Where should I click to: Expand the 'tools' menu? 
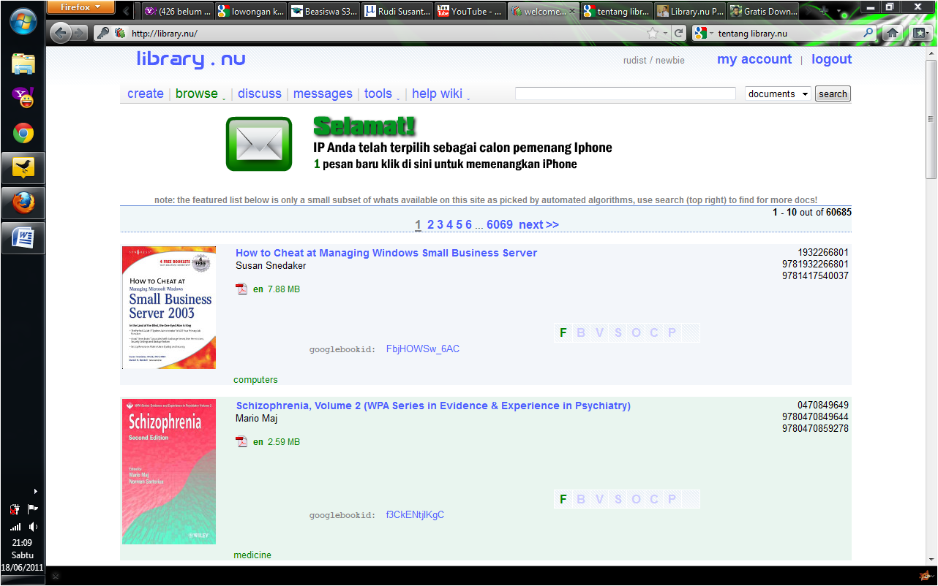point(378,94)
